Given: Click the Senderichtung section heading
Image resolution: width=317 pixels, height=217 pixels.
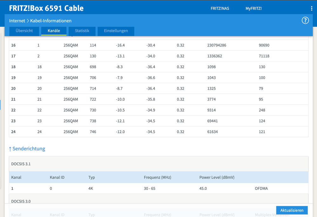Looking at the screenshot, I should pos(27,149).
